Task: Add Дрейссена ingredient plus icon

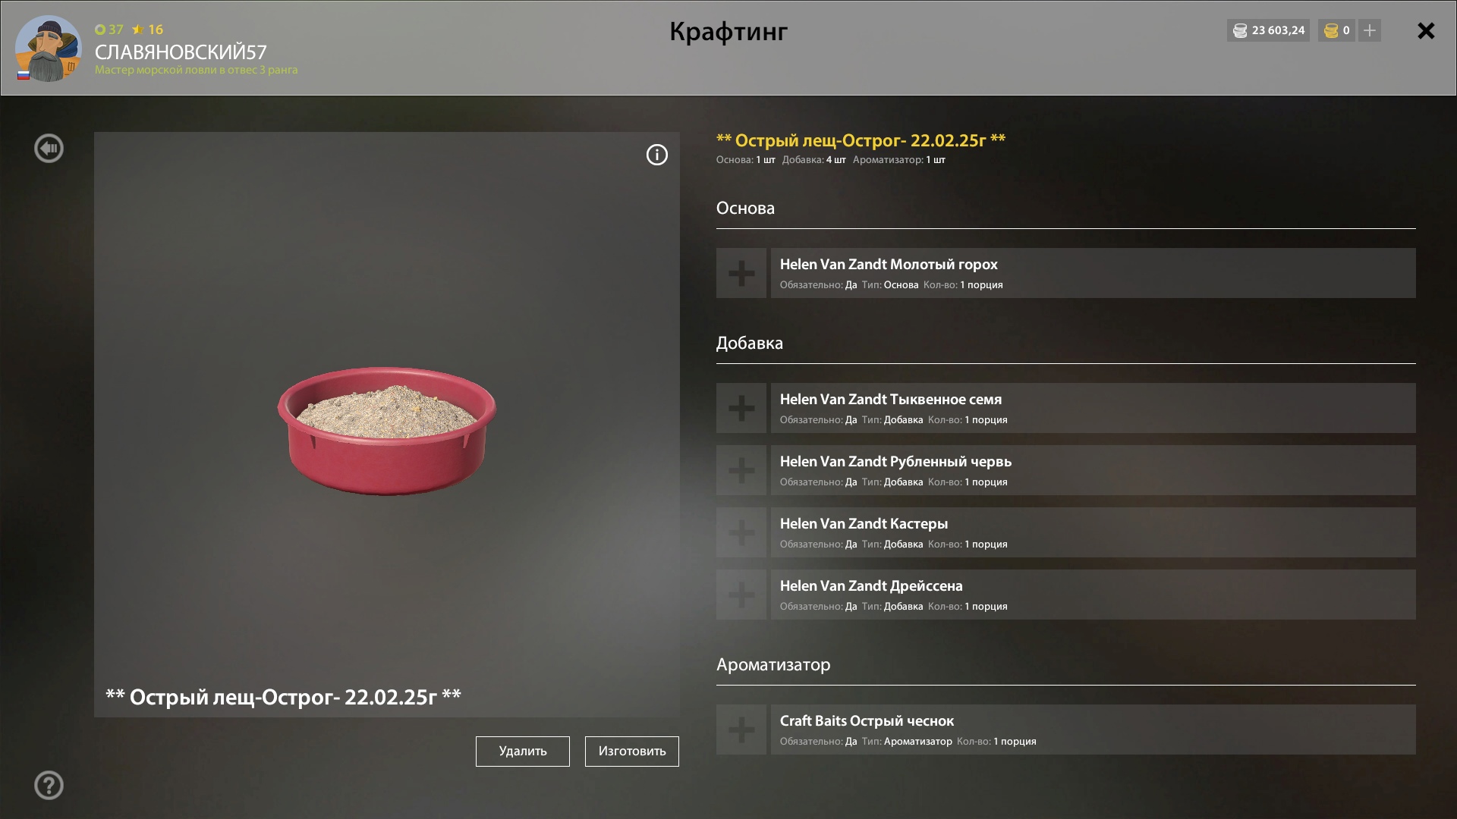Action: click(741, 595)
